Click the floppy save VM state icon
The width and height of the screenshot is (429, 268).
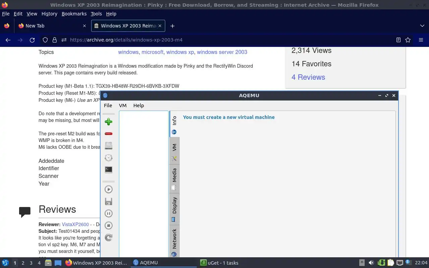coord(108,201)
